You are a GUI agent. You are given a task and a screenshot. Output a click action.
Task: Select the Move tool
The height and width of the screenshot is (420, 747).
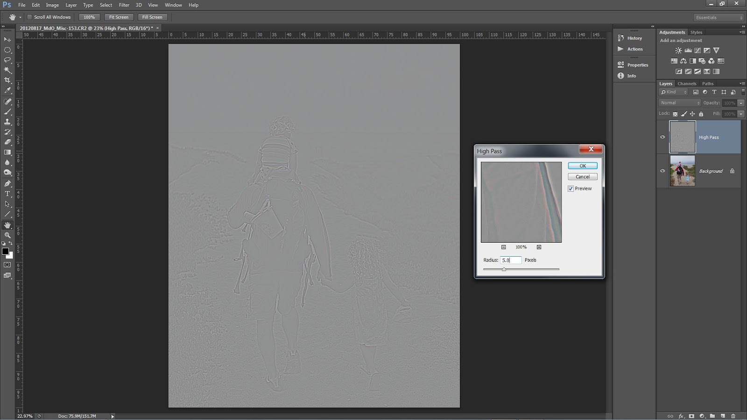[x=7, y=39]
